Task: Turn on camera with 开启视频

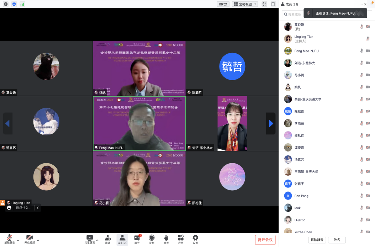Action: [30, 239]
